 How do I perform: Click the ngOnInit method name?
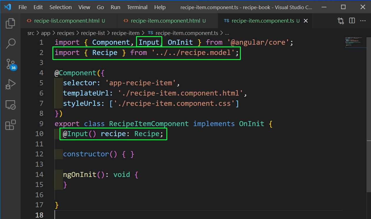pyautogui.click(x=79, y=174)
